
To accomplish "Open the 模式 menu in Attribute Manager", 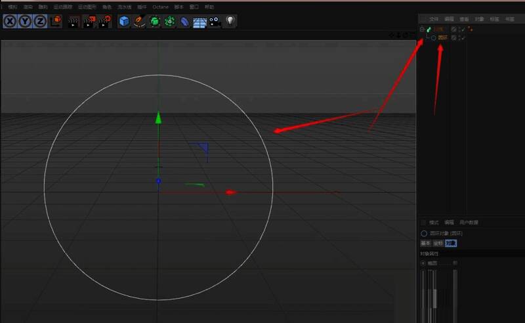I will [x=434, y=223].
